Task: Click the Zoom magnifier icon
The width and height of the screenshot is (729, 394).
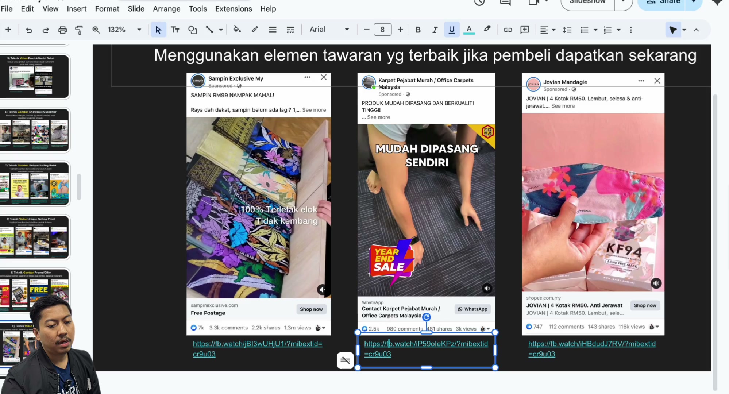Action: (96, 30)
